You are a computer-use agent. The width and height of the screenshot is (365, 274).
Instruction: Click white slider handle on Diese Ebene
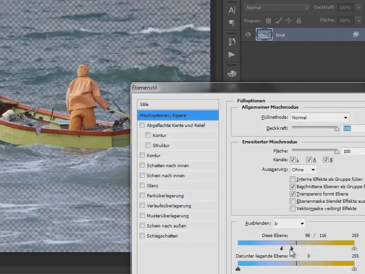click(x=354, y=248)
